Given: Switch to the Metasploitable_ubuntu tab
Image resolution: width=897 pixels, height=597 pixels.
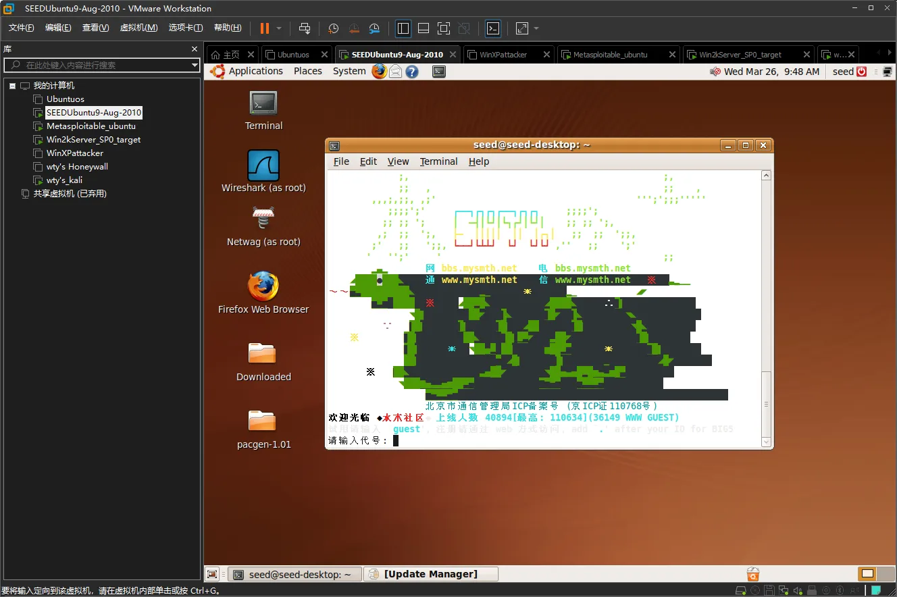Looking at the screenshot, I should (611, 55).
